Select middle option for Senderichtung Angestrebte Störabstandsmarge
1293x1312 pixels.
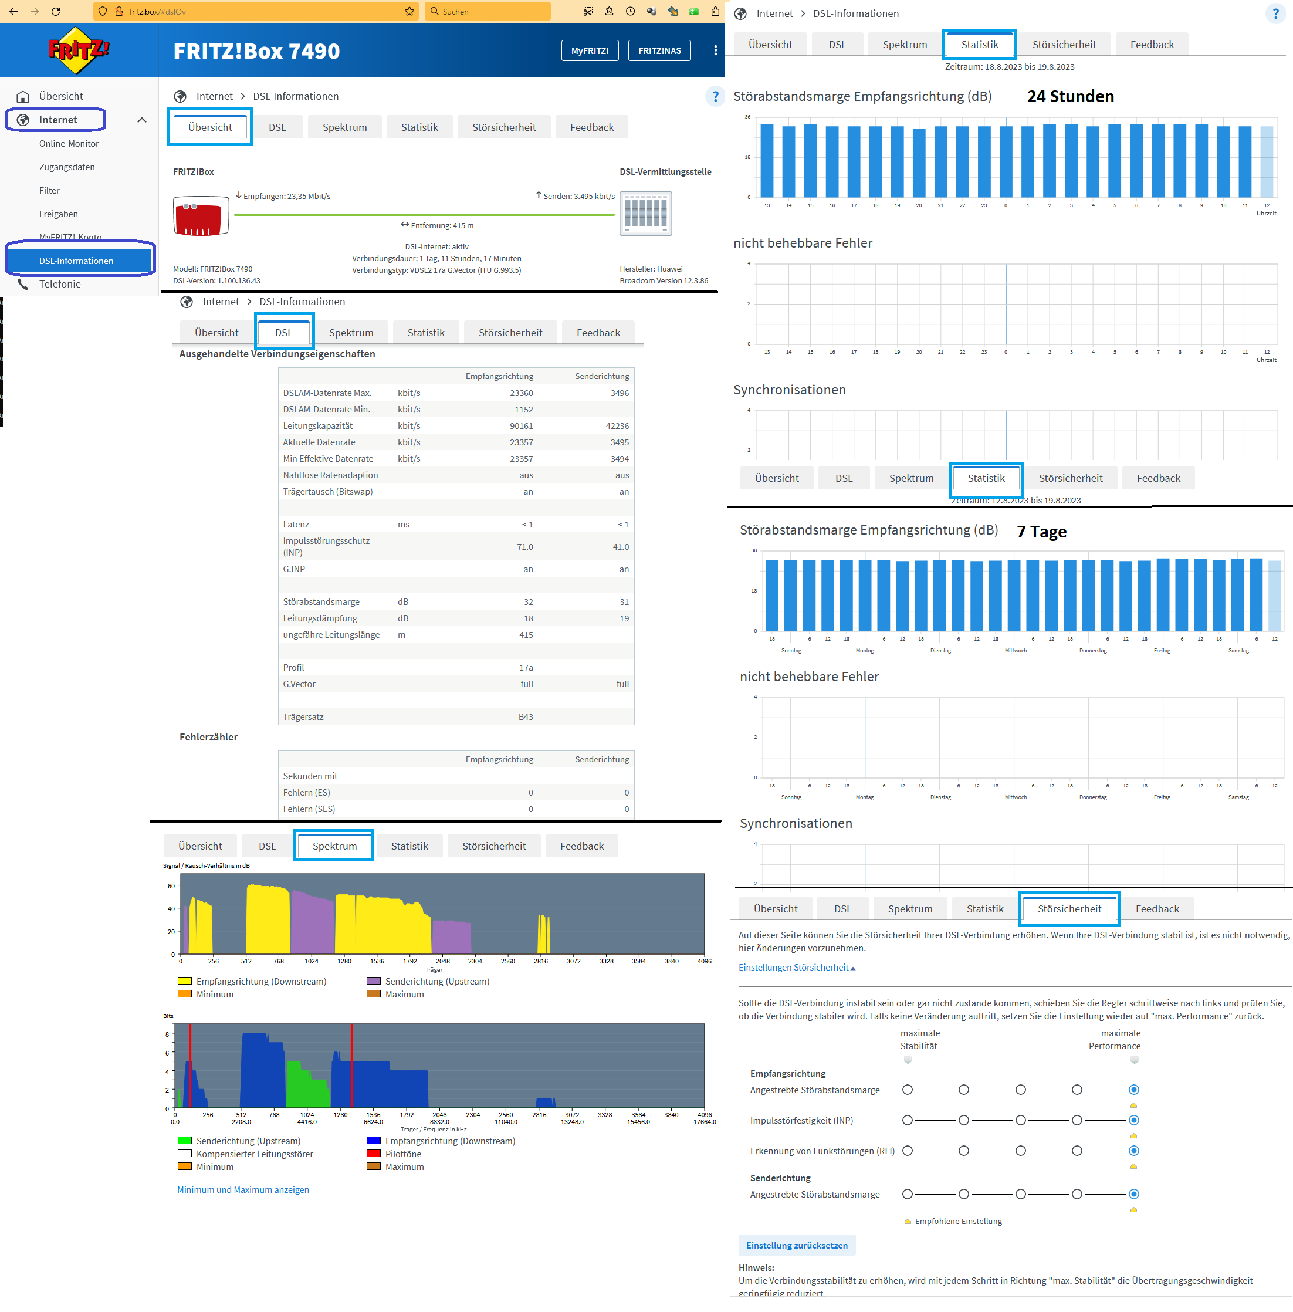tap(1020, 1194)
